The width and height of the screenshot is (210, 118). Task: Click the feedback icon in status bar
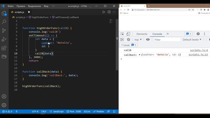[109, 111]
